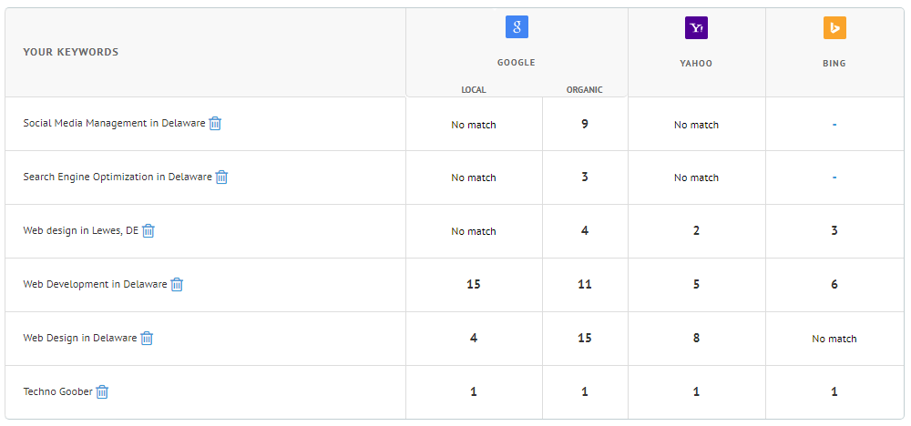This screenshot has width=911, height=426.
Task: Click Google organic rank 11 for Web Development
Action: tap(585, 284)
